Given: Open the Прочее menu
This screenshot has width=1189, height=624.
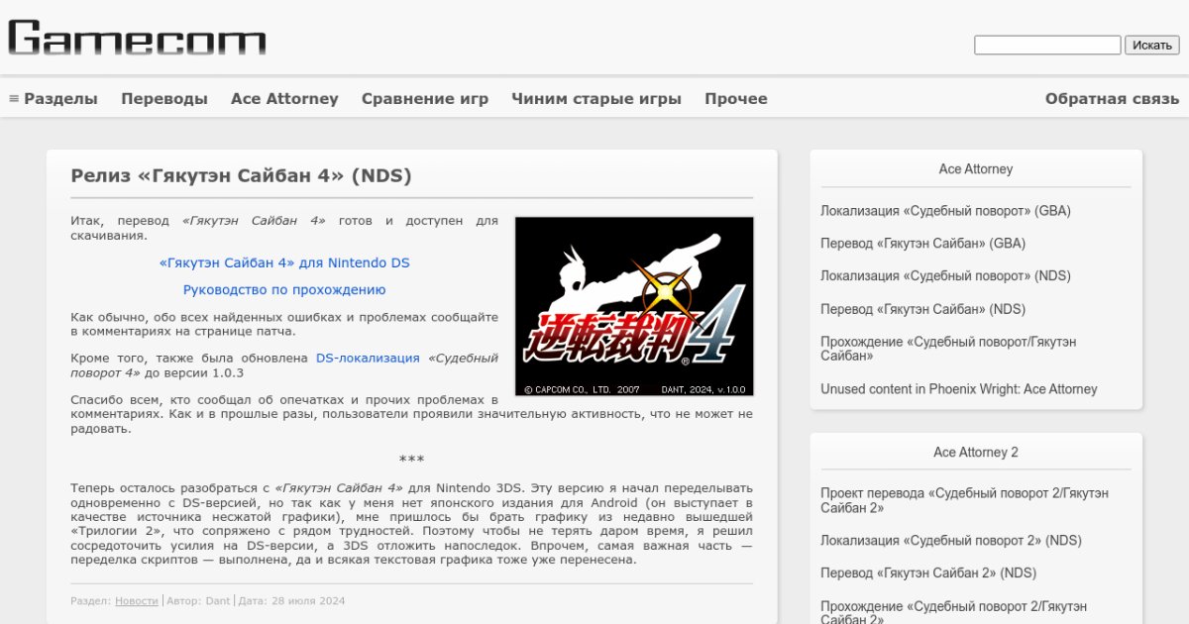Looking at the screenshot, I should [735, 99].
